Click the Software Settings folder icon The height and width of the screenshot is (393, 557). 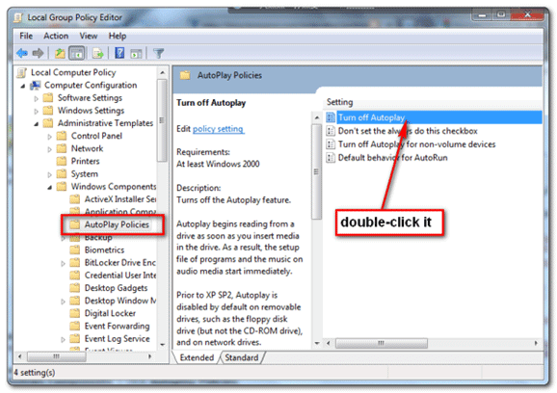[48, 97]
